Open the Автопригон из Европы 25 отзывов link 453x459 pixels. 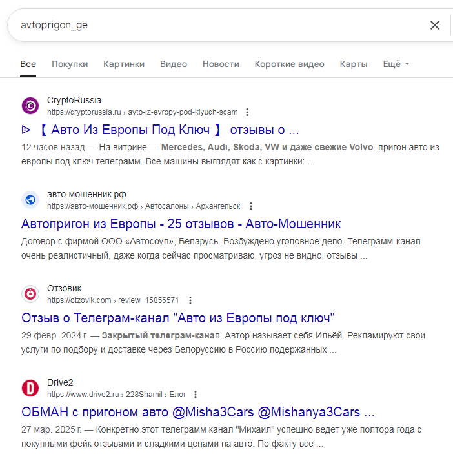(x=181, y=224)
